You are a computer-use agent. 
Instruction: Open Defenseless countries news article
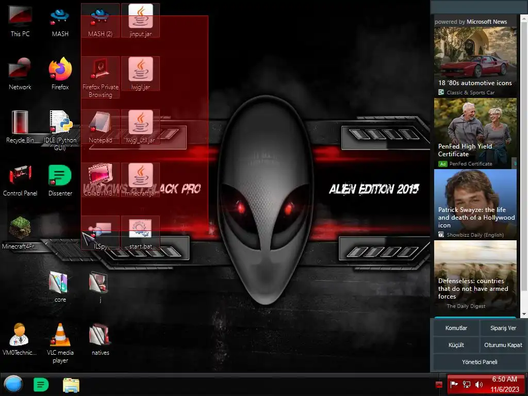point(475,275)
